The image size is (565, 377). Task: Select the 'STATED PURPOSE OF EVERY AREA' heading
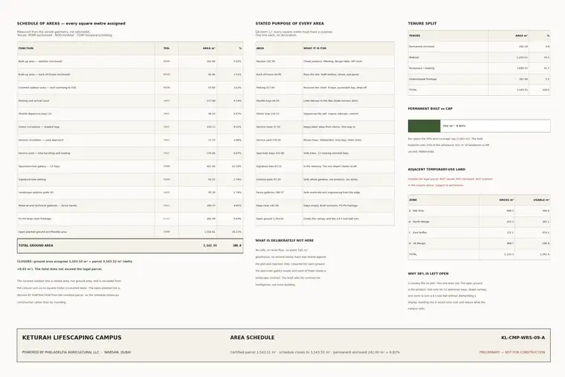(290, 24)
